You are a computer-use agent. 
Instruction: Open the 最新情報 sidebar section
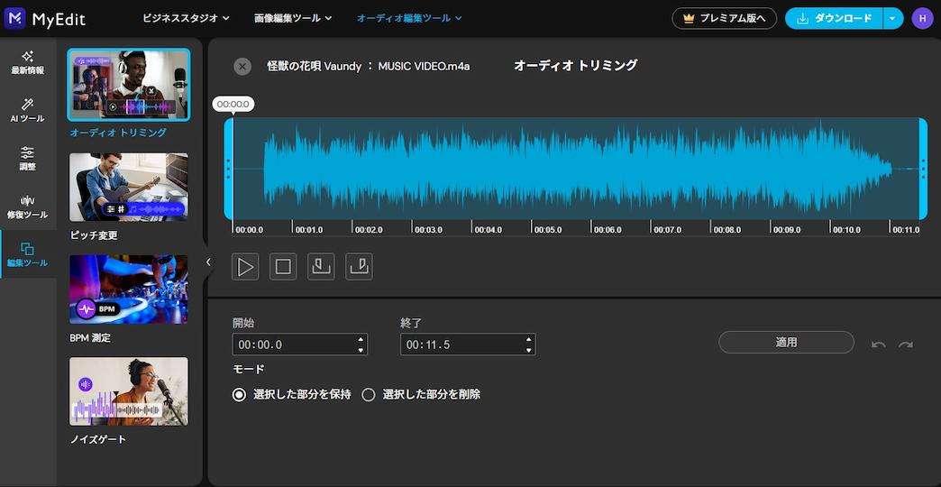click(x=28, y=63)
